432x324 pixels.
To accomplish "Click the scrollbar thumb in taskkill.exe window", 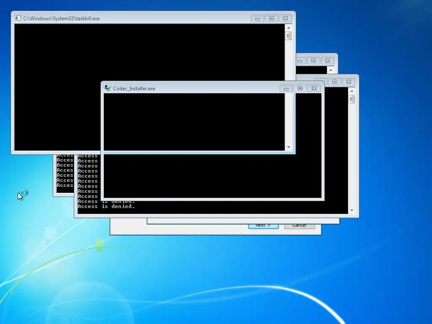I will point(289,36).
